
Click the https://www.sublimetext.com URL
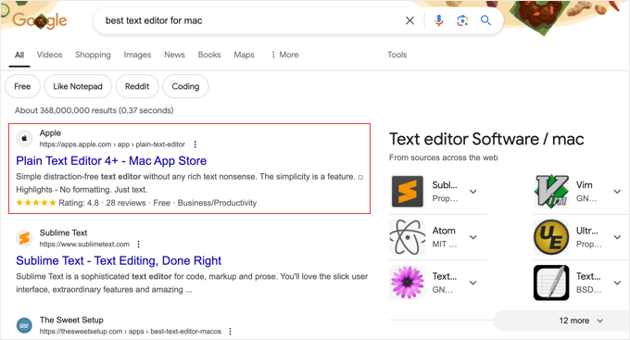point(84,244)
